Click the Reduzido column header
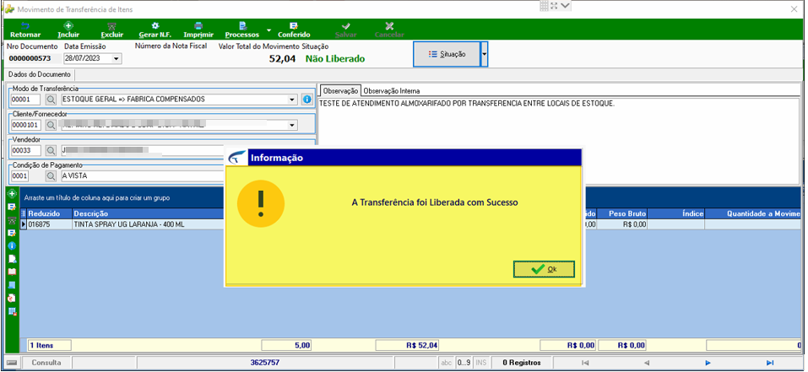808x372 pixels. pos(49,213)
